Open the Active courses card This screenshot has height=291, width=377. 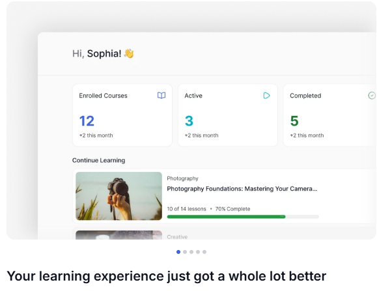pos(228,115)
